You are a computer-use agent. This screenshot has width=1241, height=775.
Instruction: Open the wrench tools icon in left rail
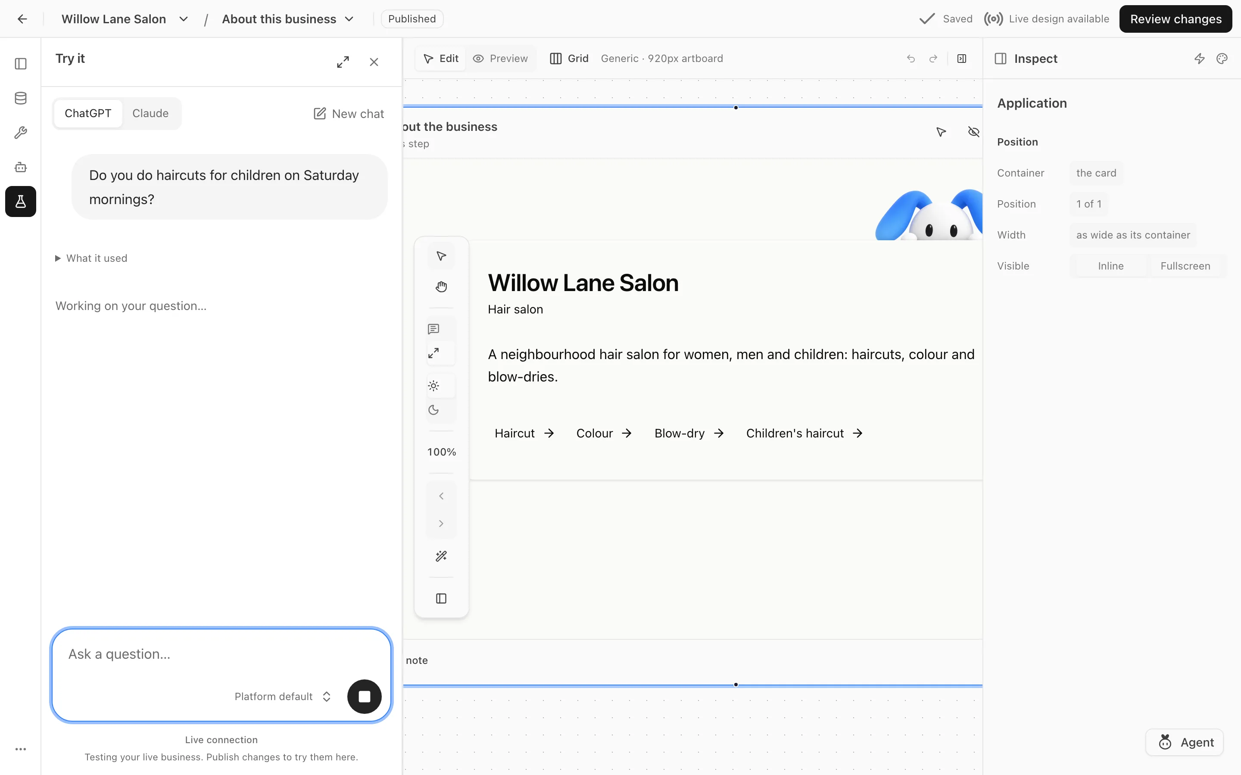21,132
